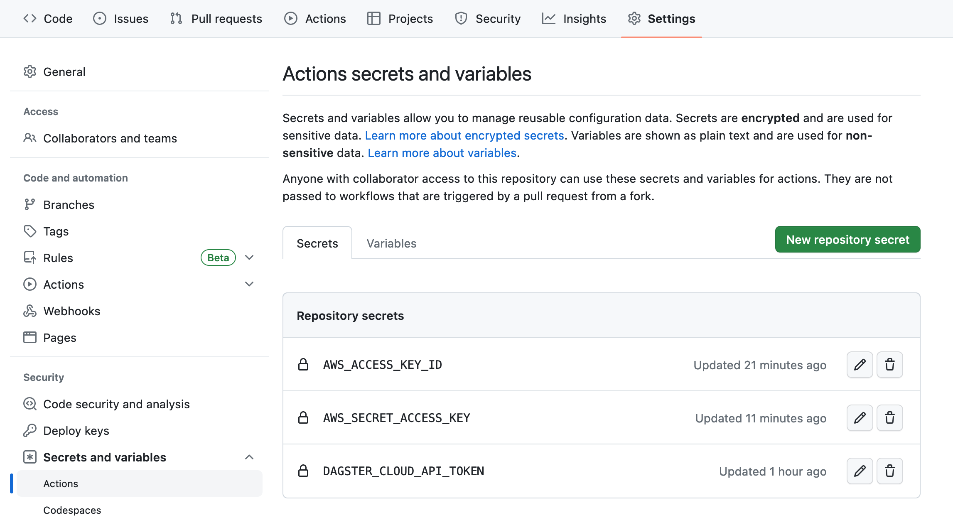Viewport: 953px width, 525px height.
Task: Collapse the Secrets and variables section
Action: pos(249,457)
